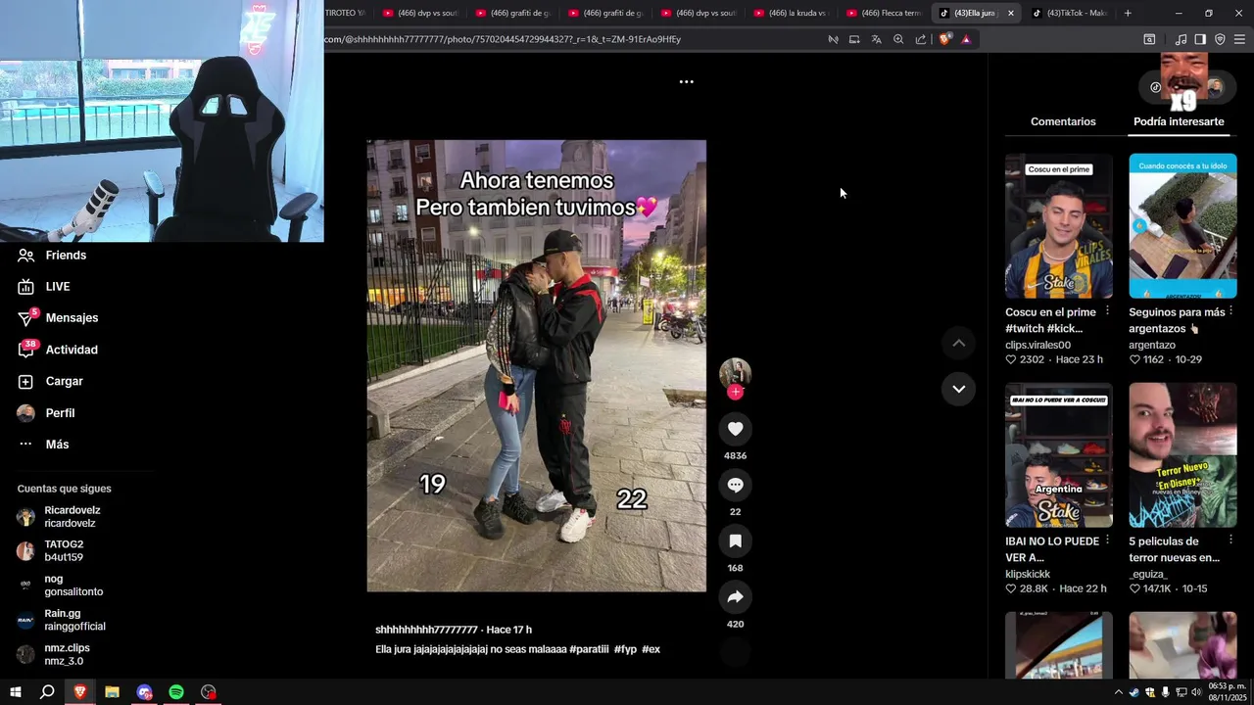Open new browser tab plus button

click(1128, 13)
